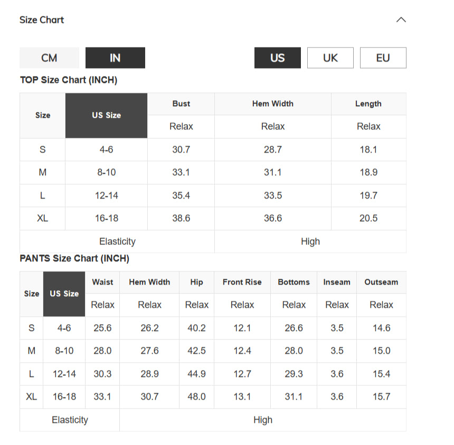The height and width of the screenshot is (445, 454).
Task: Switch to UK sizing
Action: click(x=330, y=58)
